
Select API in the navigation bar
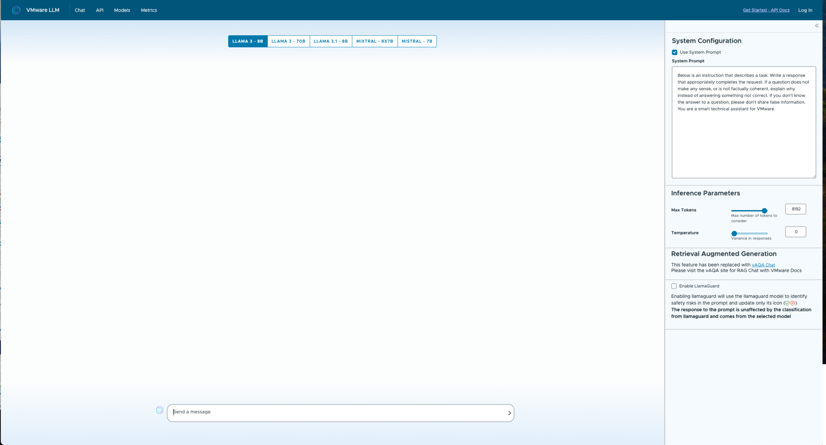click(99, 10)
